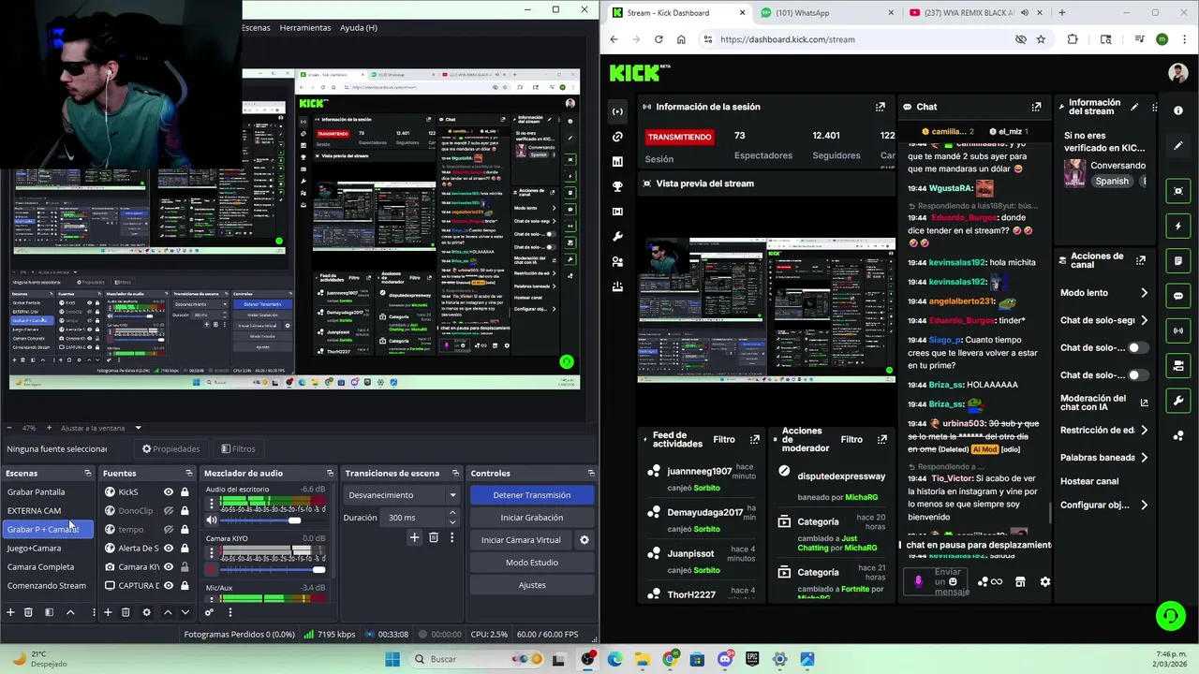
Task: Open the Herramientas menu in OBS
Action: [x=305, y=27]
